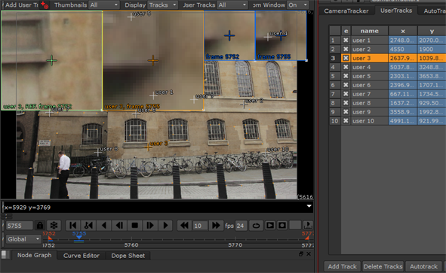446x273 pixels.
Task: Jump to the first frame
Action: [72, 226]
